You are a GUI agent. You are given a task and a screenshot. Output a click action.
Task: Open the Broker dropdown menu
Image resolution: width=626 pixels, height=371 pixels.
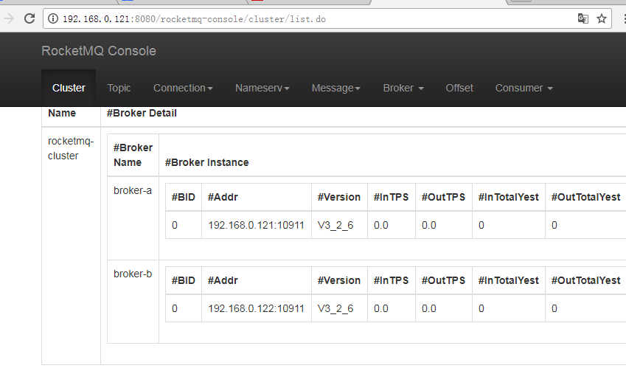pyautogui.click(x=403, y=88)
